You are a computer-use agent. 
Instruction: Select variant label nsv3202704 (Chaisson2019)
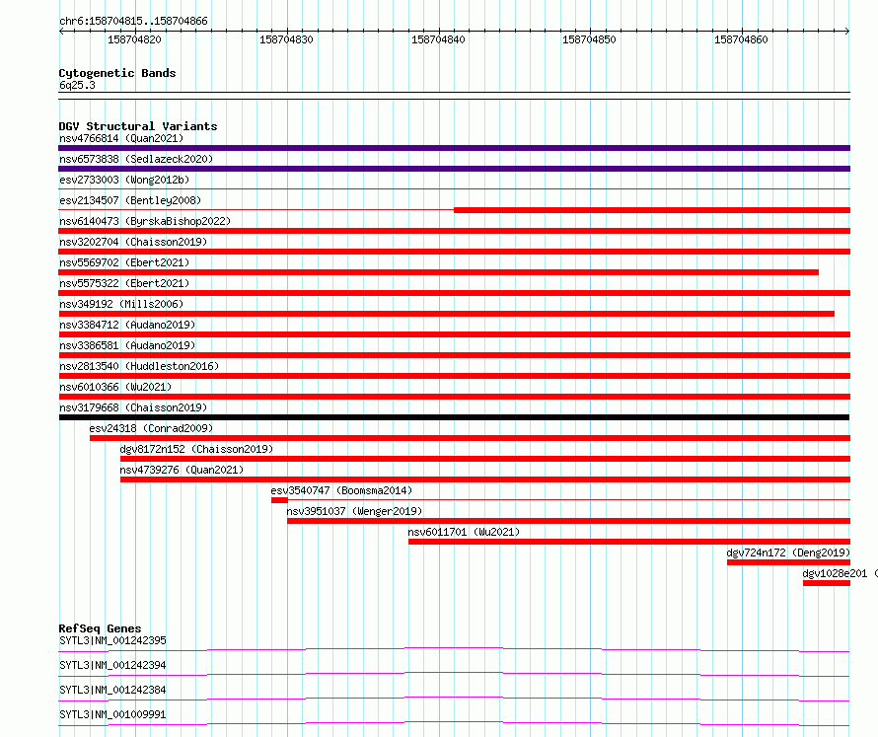[133, 242]
